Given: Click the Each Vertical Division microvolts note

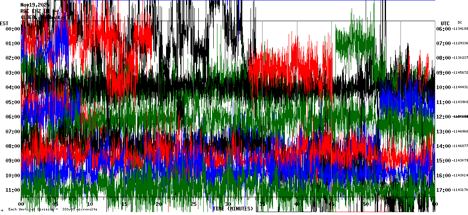Looking at the screenshot, I should click(x=53, y=209).
